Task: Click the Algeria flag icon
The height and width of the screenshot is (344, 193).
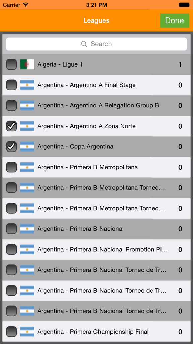Action: click(27, 64)
